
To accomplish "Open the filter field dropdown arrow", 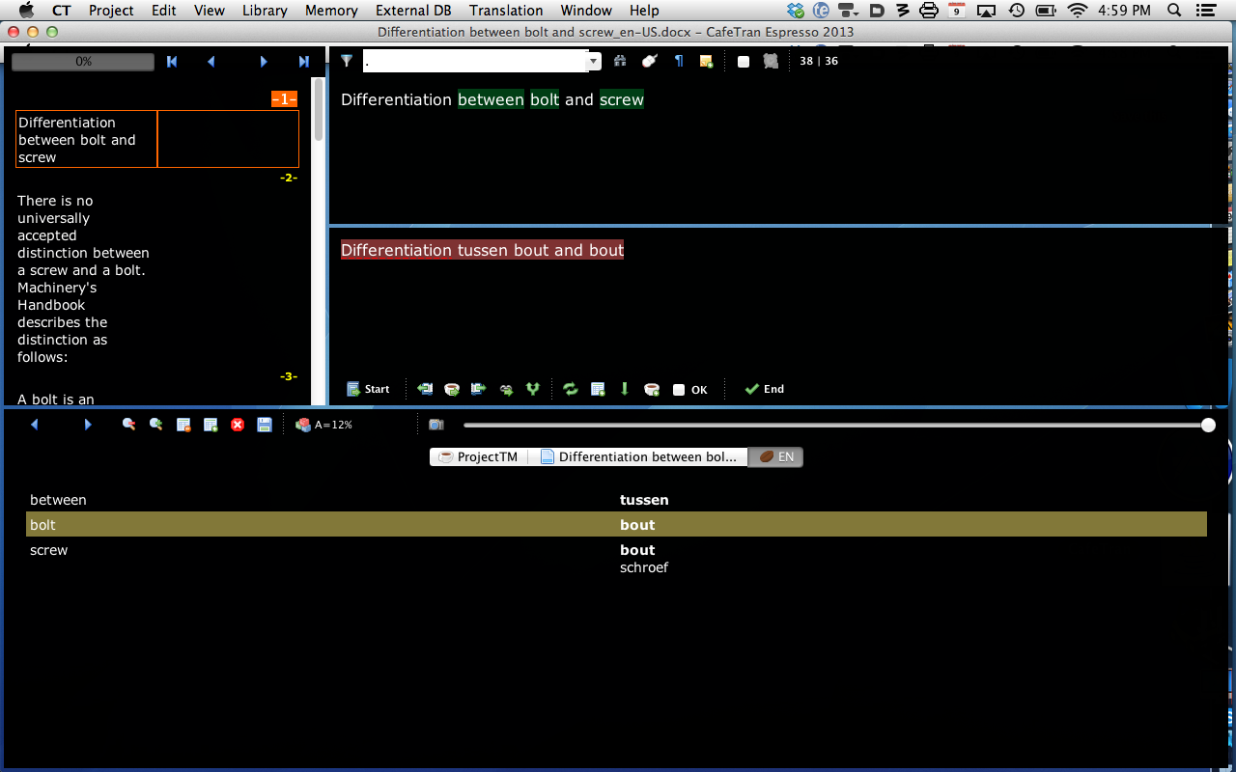I will click(x=594, y=62).
